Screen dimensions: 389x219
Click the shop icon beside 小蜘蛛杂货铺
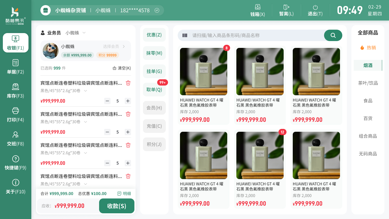click(45, 10)
